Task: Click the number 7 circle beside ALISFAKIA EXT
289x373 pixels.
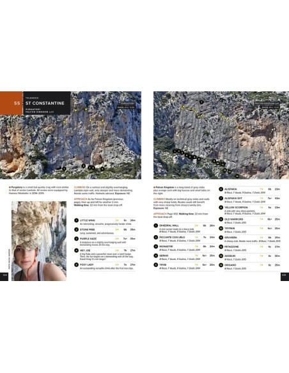Action: pyautogui.click(x=221, y=199)
